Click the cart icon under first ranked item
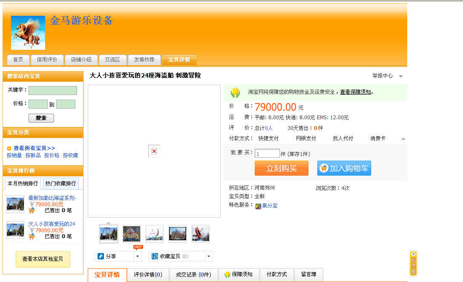Image resolution: width=463 pixels, height=282 pixels. [32, 210]
